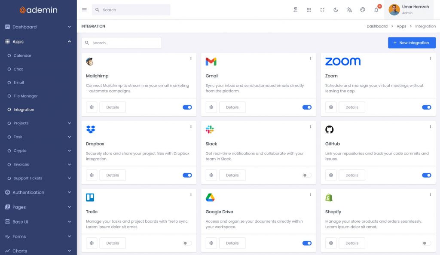View Details for the GitHub integration

point(351,175)
